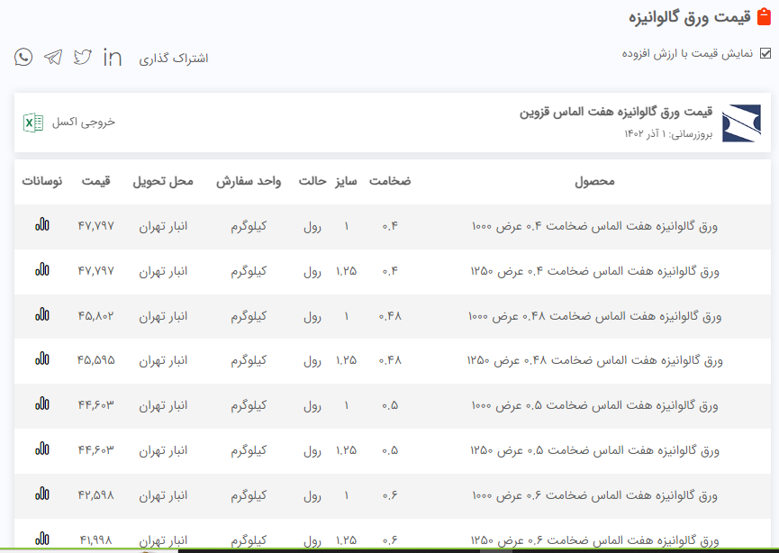This screenshot has width=779, height=553.
Task: Share page via Telegram icon
Action: click(x=53, y=57)
